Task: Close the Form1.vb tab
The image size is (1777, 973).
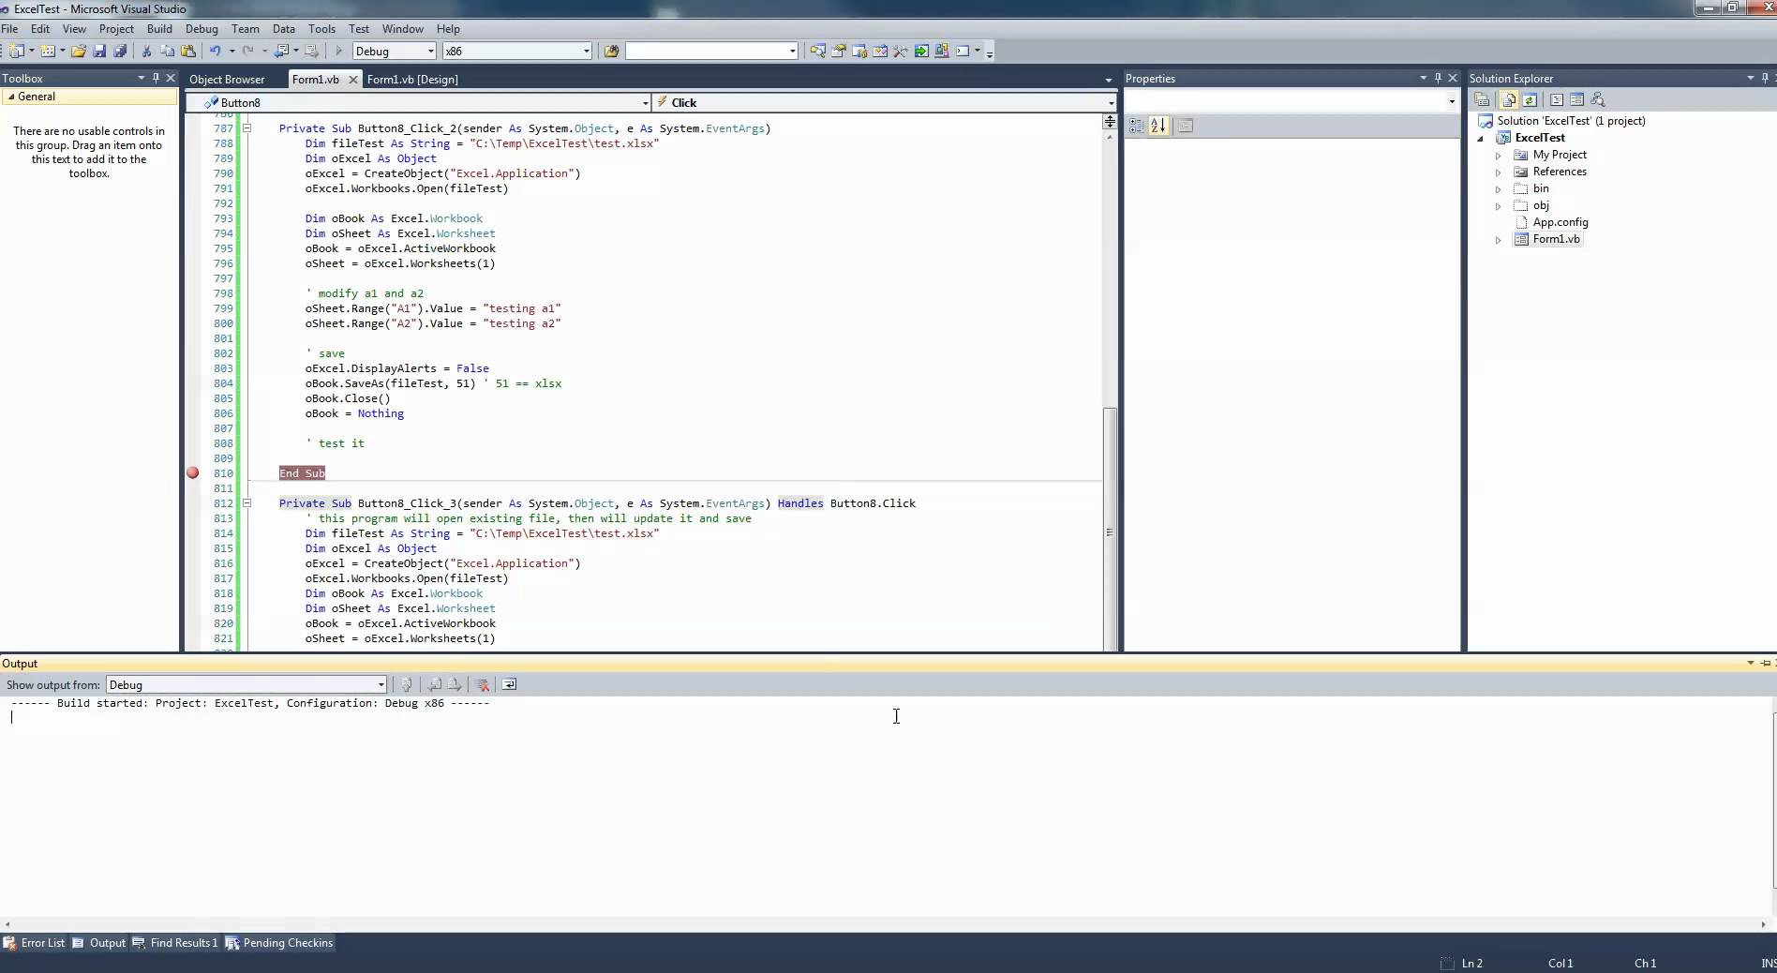Action: 353,80
